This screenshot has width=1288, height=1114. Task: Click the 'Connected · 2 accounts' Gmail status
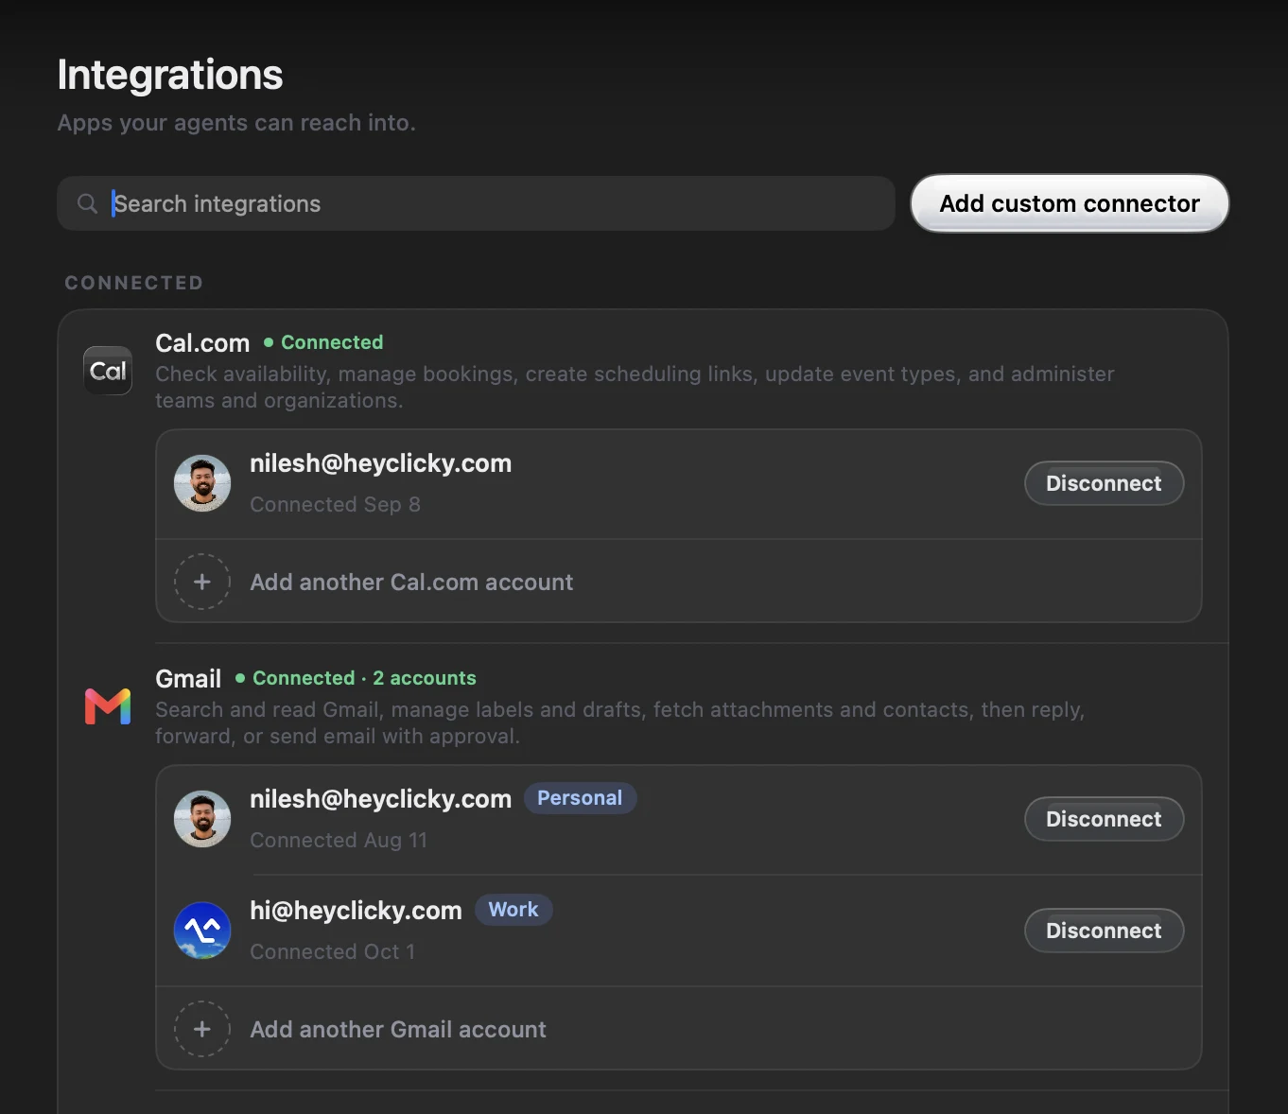[x=356, y=678]
